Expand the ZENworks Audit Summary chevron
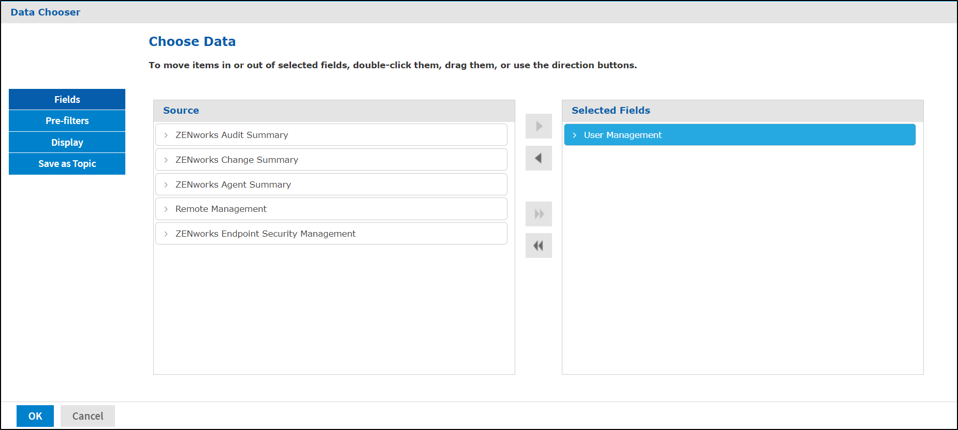Viewport: 958px width, 430px height. coord(166,135)
